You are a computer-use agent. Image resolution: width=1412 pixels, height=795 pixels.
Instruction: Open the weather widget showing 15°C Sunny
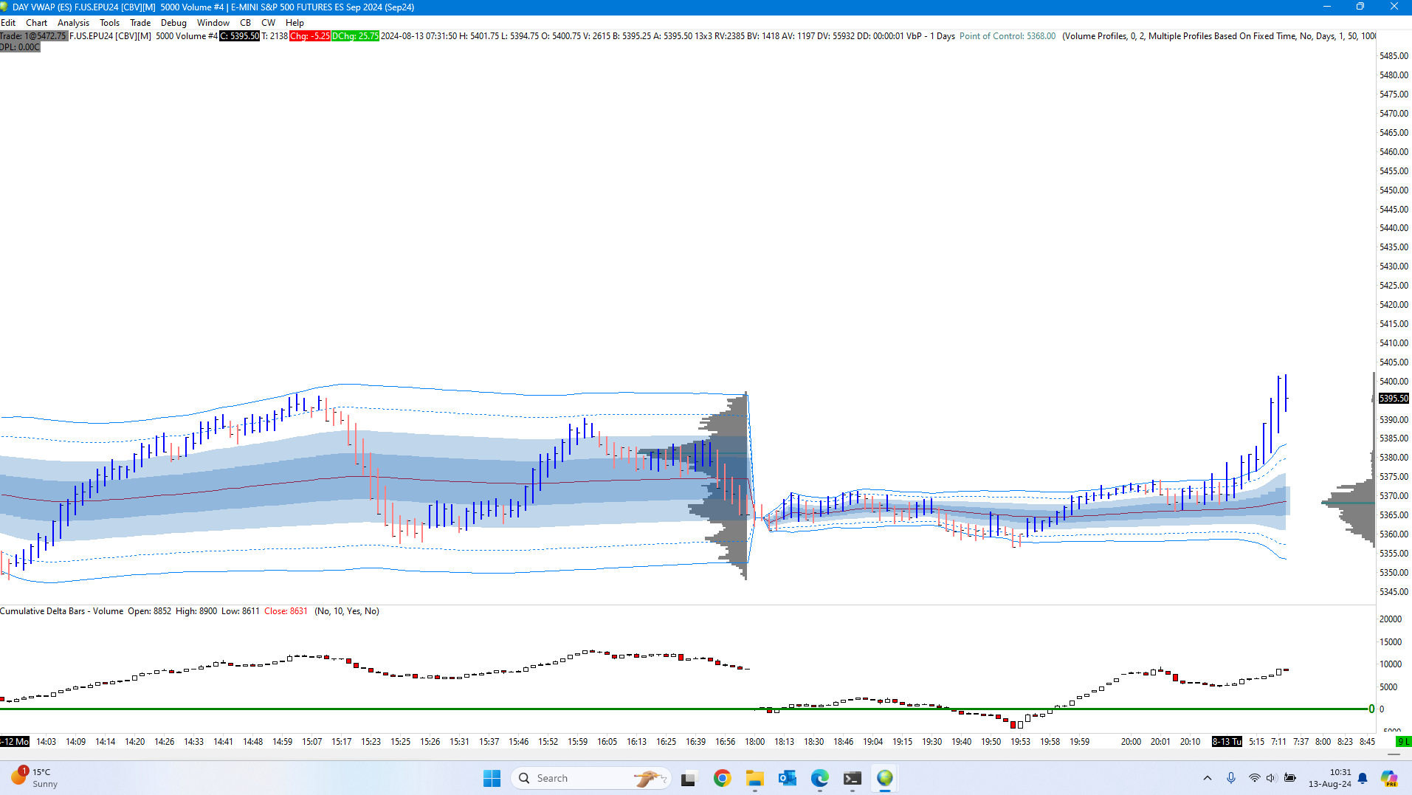tap(34, 778)
